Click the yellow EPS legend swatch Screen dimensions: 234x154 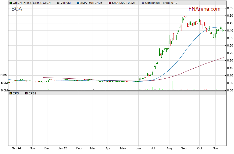click(11, 93)
